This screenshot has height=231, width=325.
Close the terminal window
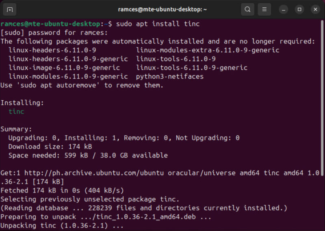pyautogui.click(x=315, y=9)
